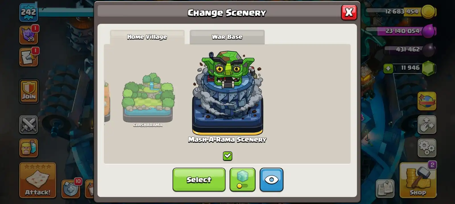Open the settings gears icon
Viewport: 455px width, 204px height.
point(427,148)
